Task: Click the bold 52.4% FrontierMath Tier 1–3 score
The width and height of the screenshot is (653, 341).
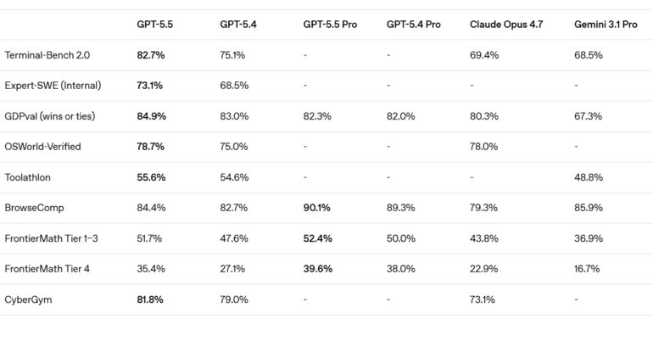Action: (x=317, y=238)
